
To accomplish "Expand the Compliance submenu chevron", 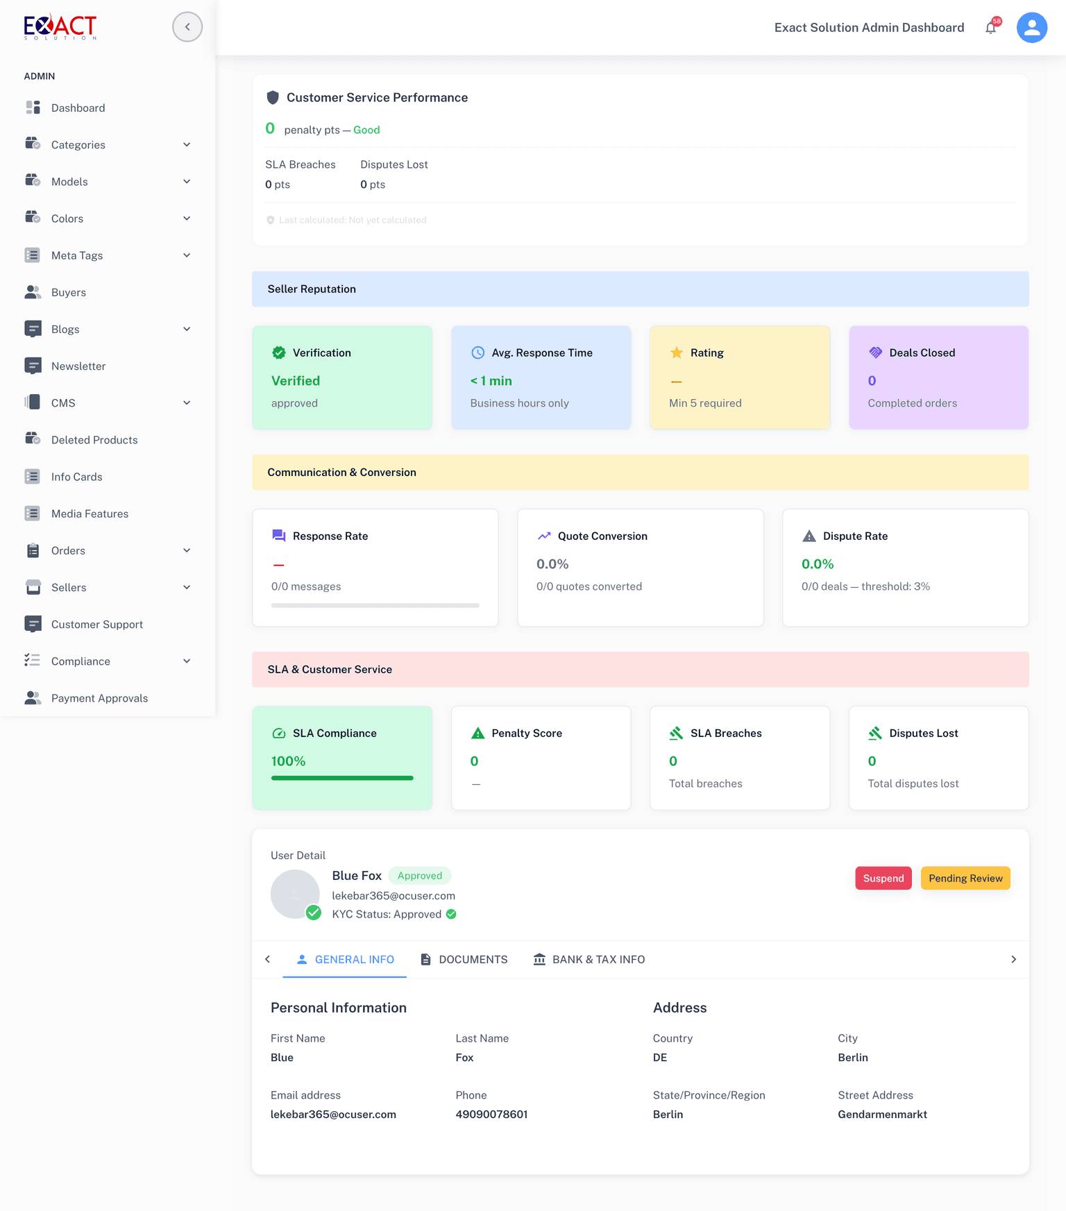I will pos(187,661).
